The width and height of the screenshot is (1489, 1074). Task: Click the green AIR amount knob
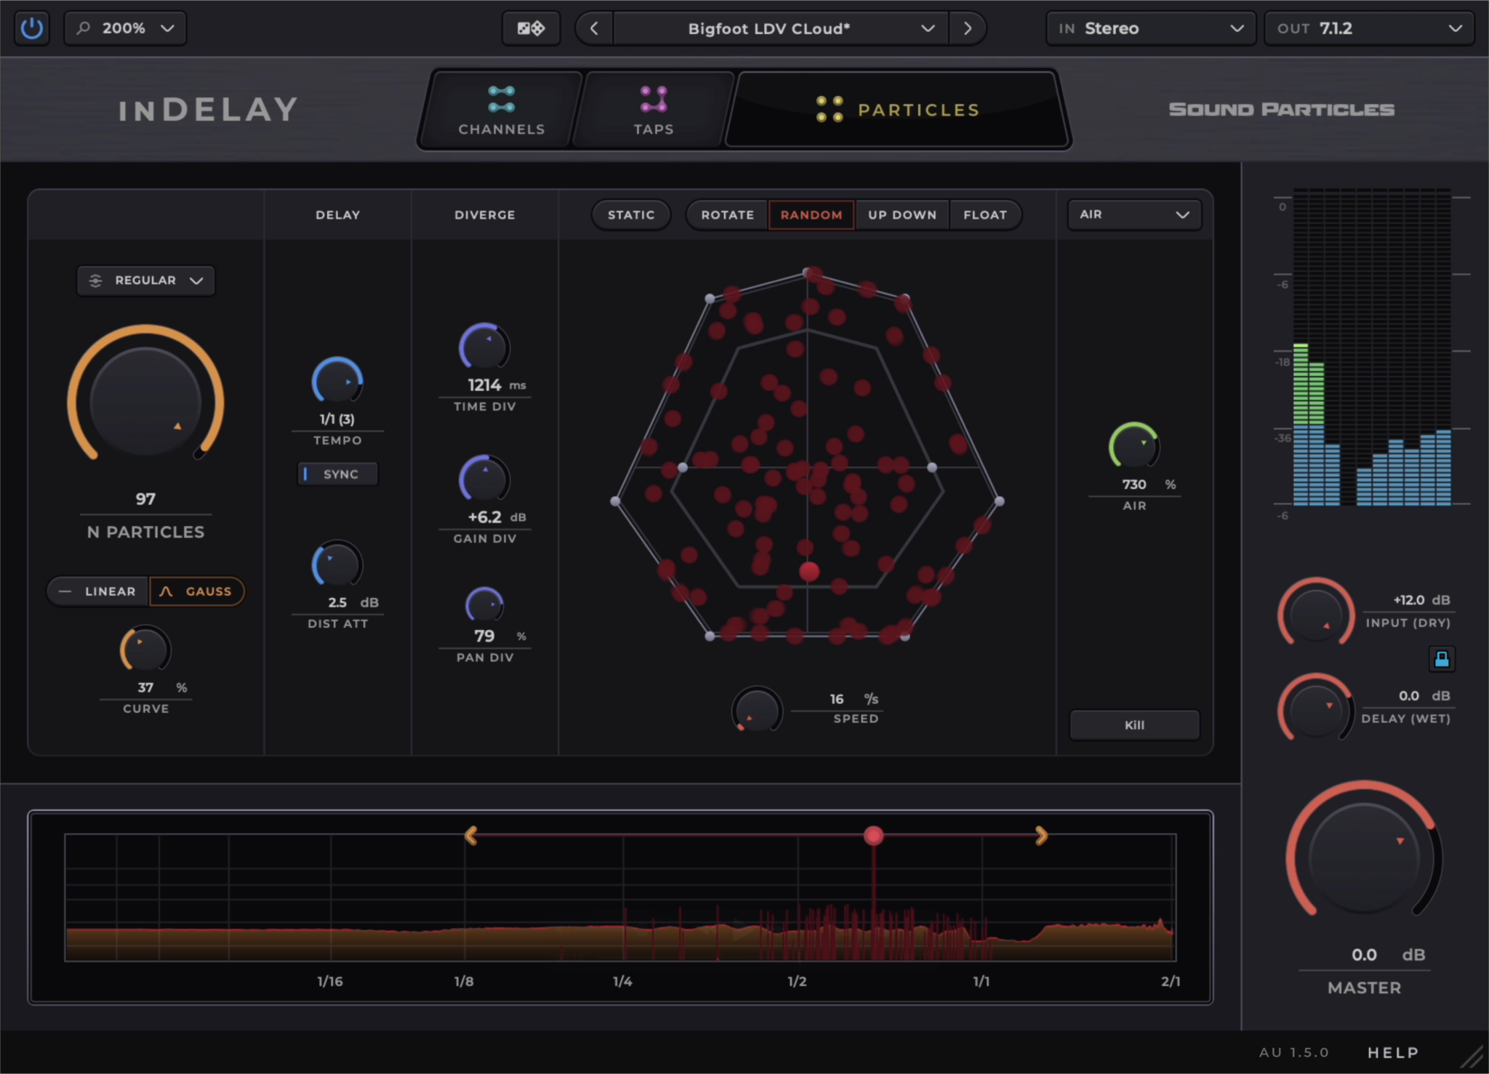1133,446
